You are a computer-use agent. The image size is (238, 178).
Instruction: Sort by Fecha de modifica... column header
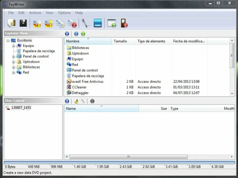[190, 41]
